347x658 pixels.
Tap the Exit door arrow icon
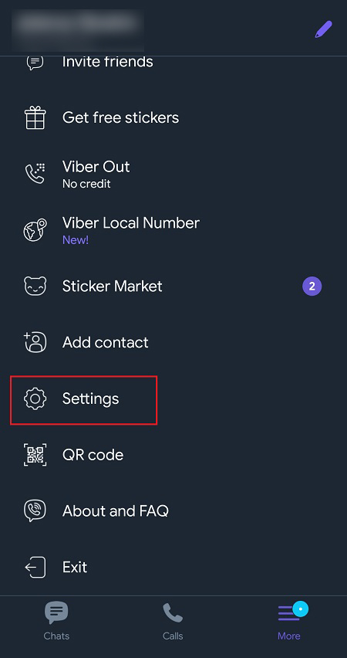coord(35,568)
